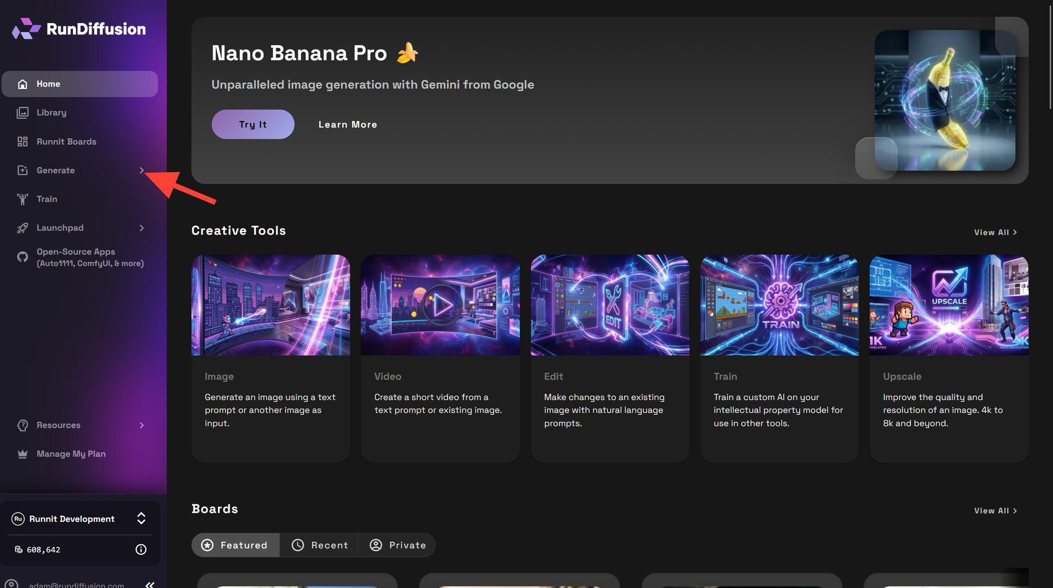Open Open-Source Apps via the GitHub icon

[x=22, y=257]
